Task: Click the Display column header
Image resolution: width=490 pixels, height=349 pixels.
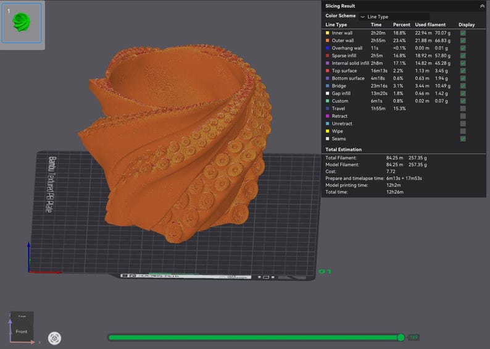Action: point(467,25)
